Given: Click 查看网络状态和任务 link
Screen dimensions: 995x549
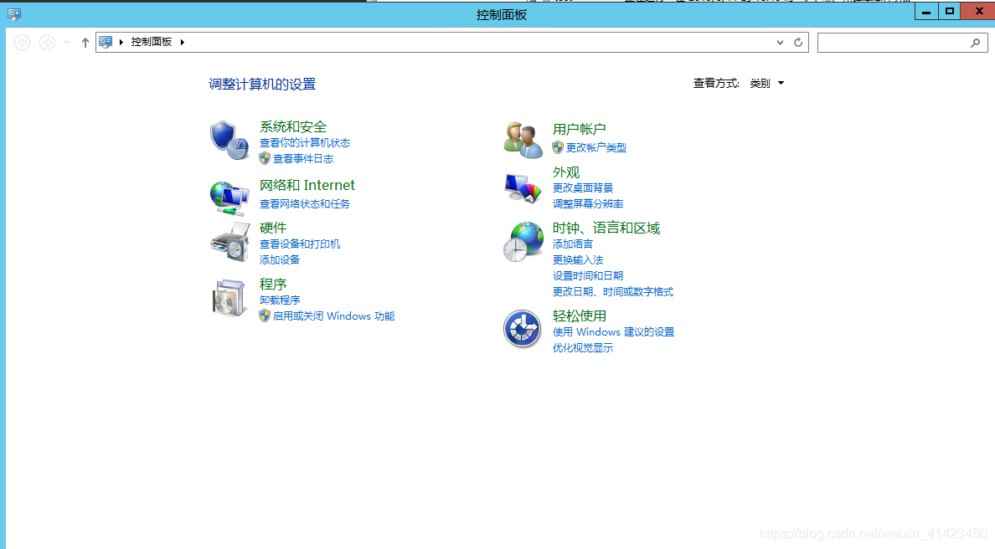Looking at the screenshot, I should [305, 204].
